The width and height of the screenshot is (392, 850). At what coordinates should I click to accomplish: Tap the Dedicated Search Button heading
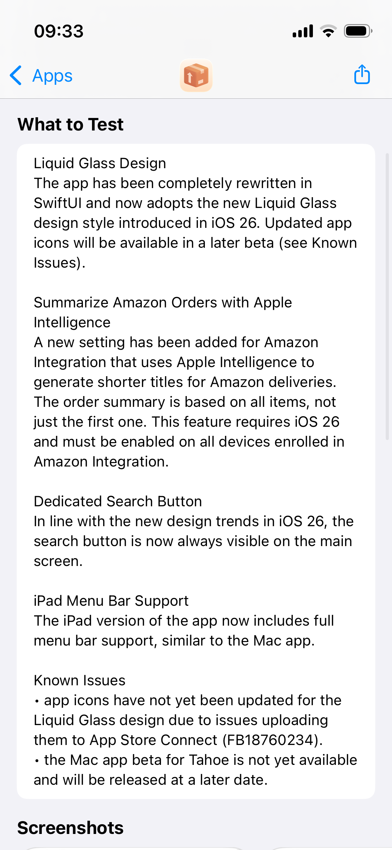click(x=118, y=501)
